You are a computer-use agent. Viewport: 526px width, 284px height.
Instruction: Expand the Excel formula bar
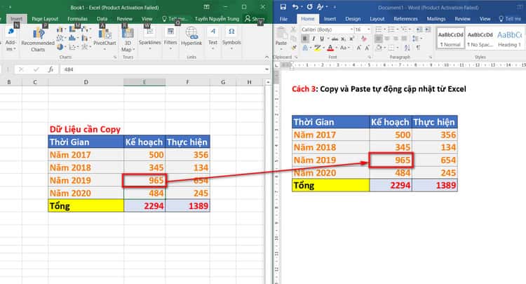pyautogui.click(x=267, y=69)
